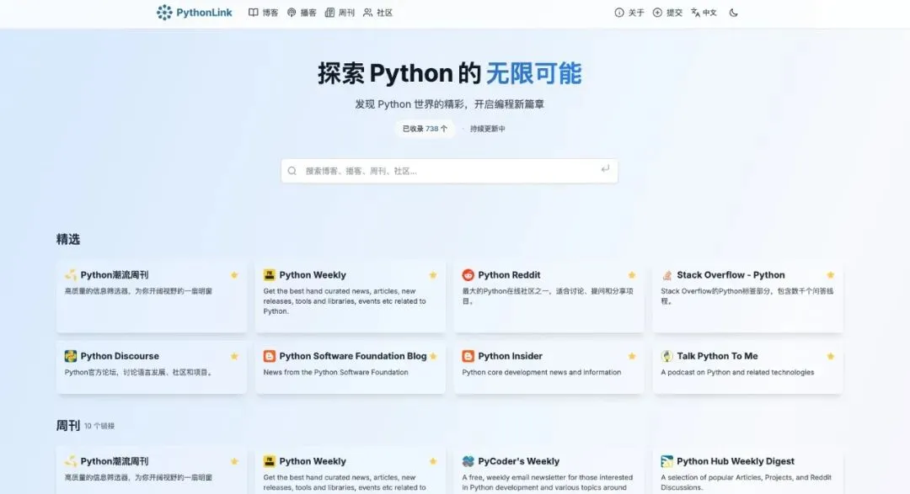The image size is (910, 494).
Task: Click the enter arrow icon in search box
Action: (605, 168)
